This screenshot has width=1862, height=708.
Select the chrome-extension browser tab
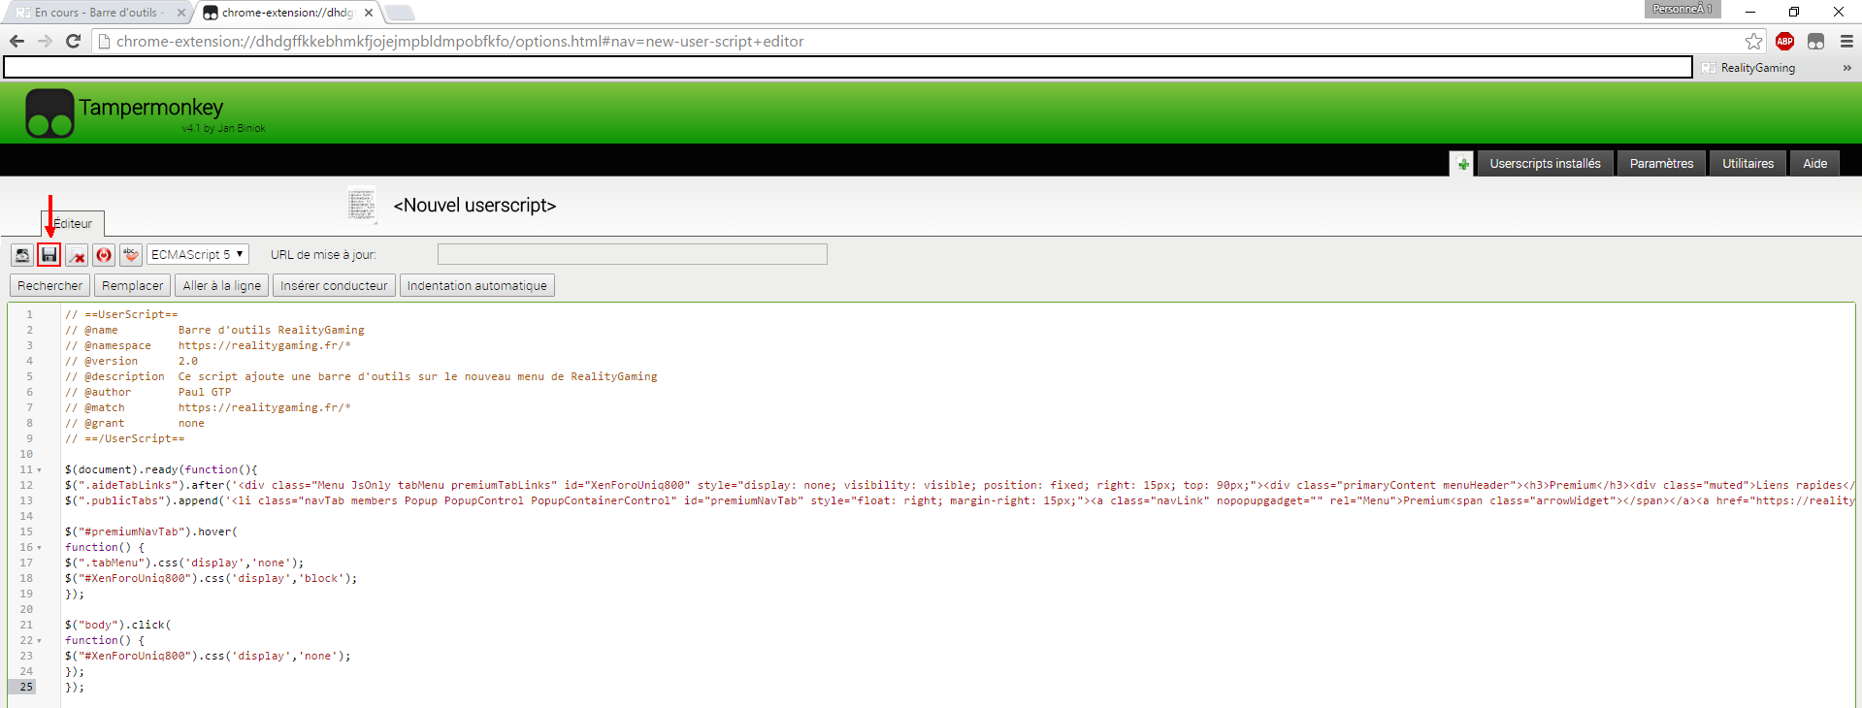286,13
